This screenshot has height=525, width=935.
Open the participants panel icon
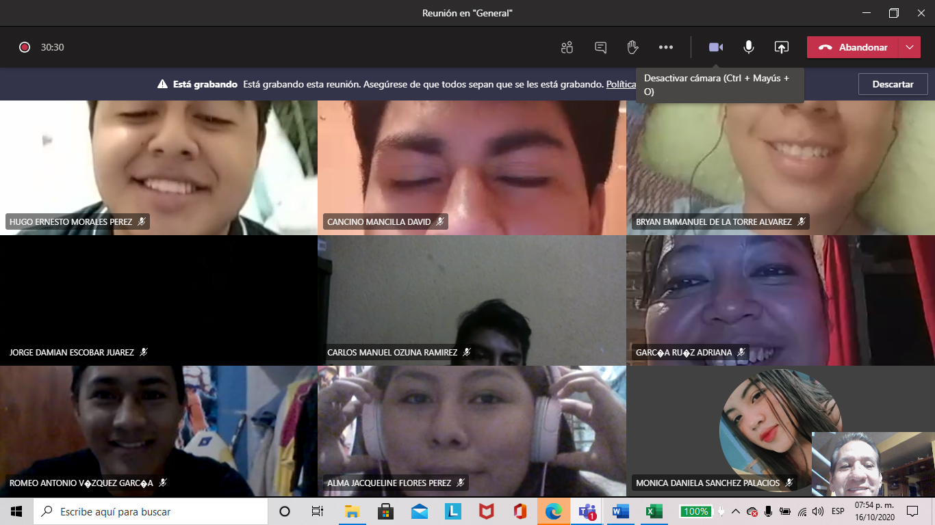[567, 47]
